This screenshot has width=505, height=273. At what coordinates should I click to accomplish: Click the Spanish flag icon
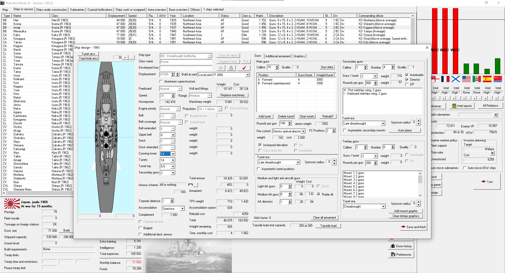(x=487, y=79)
